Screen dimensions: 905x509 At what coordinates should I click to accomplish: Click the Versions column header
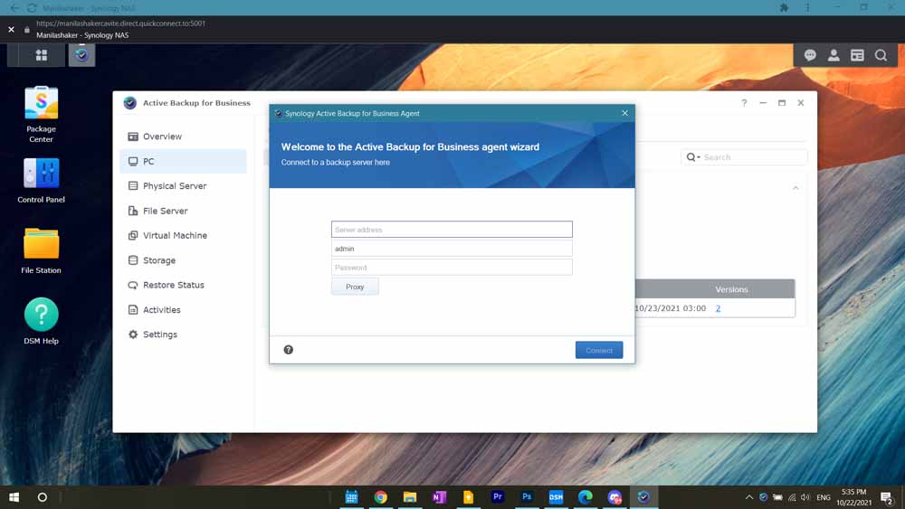(731, 289)
